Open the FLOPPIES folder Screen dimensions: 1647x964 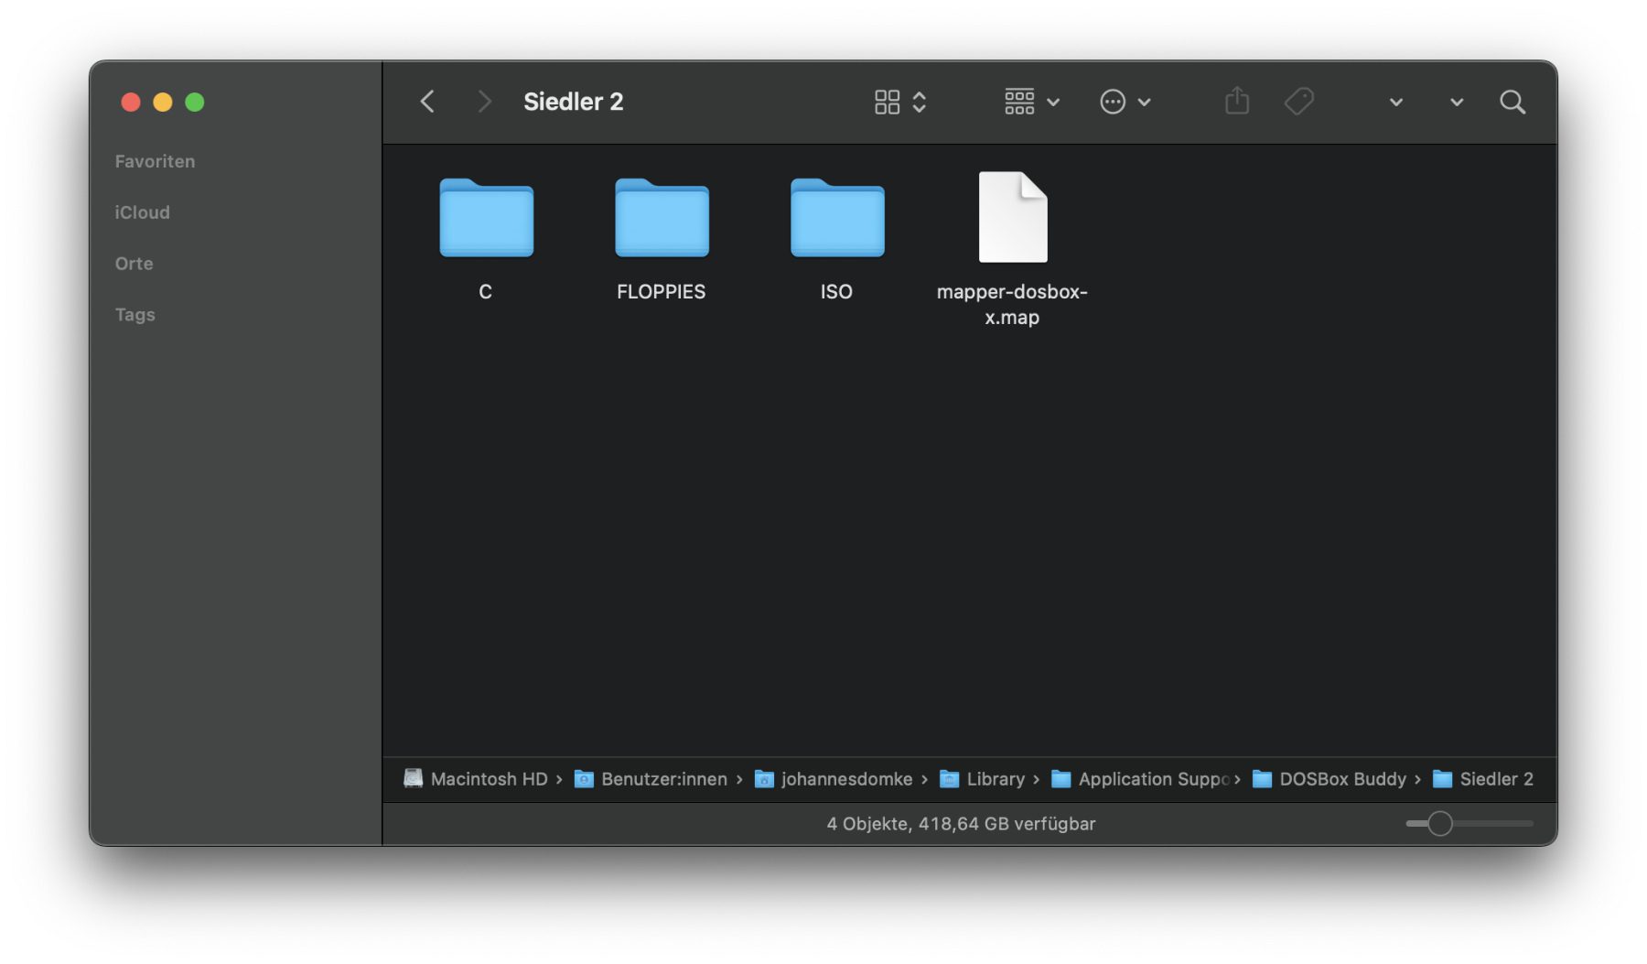[662, 220]
